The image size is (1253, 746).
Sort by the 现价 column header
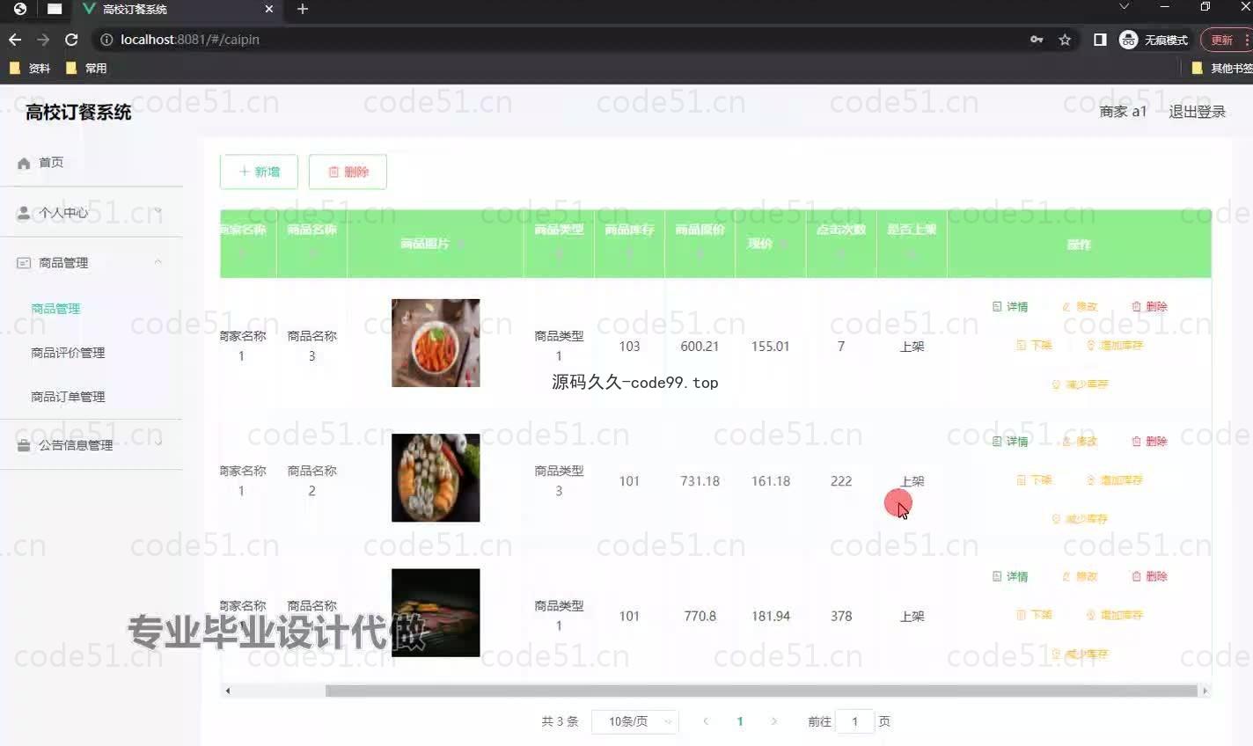[x=770, y=243]
